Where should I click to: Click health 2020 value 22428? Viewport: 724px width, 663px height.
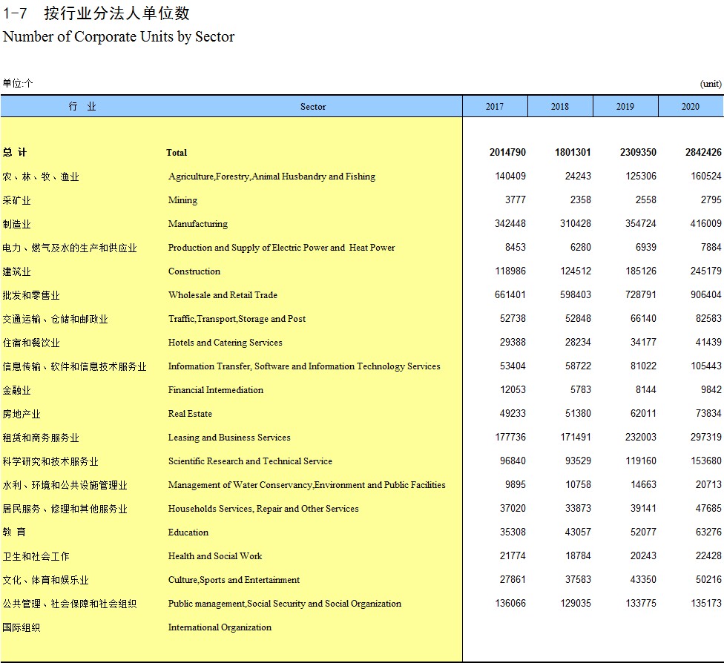708,556
